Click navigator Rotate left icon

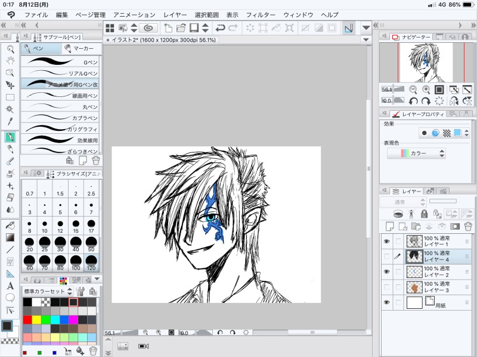point(413,101)
